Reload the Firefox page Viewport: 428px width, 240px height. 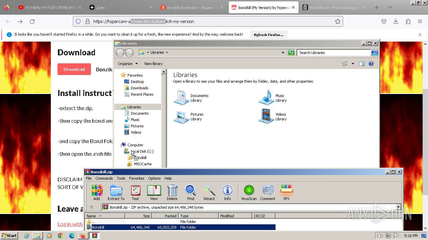pyautogui.click(x=32, y=21)
